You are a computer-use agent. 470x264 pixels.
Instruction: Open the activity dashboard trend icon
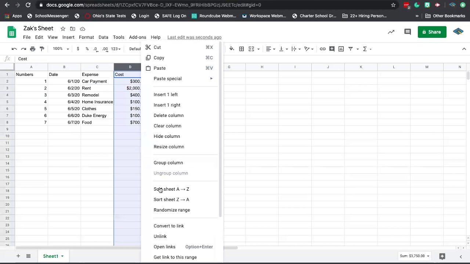[x=391, y=32]
